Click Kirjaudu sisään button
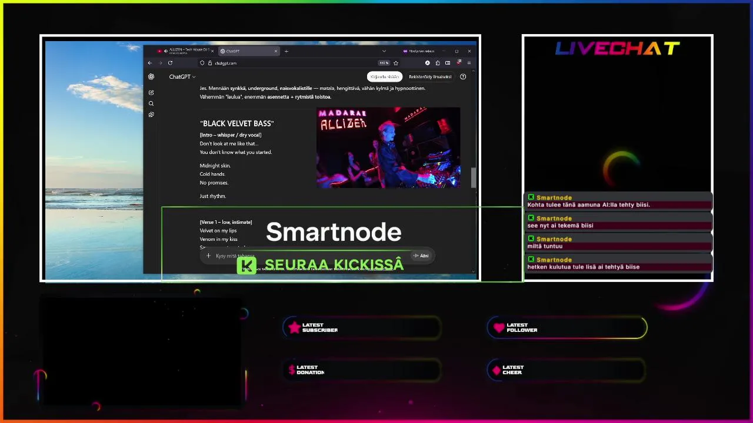 pos(385,77)
